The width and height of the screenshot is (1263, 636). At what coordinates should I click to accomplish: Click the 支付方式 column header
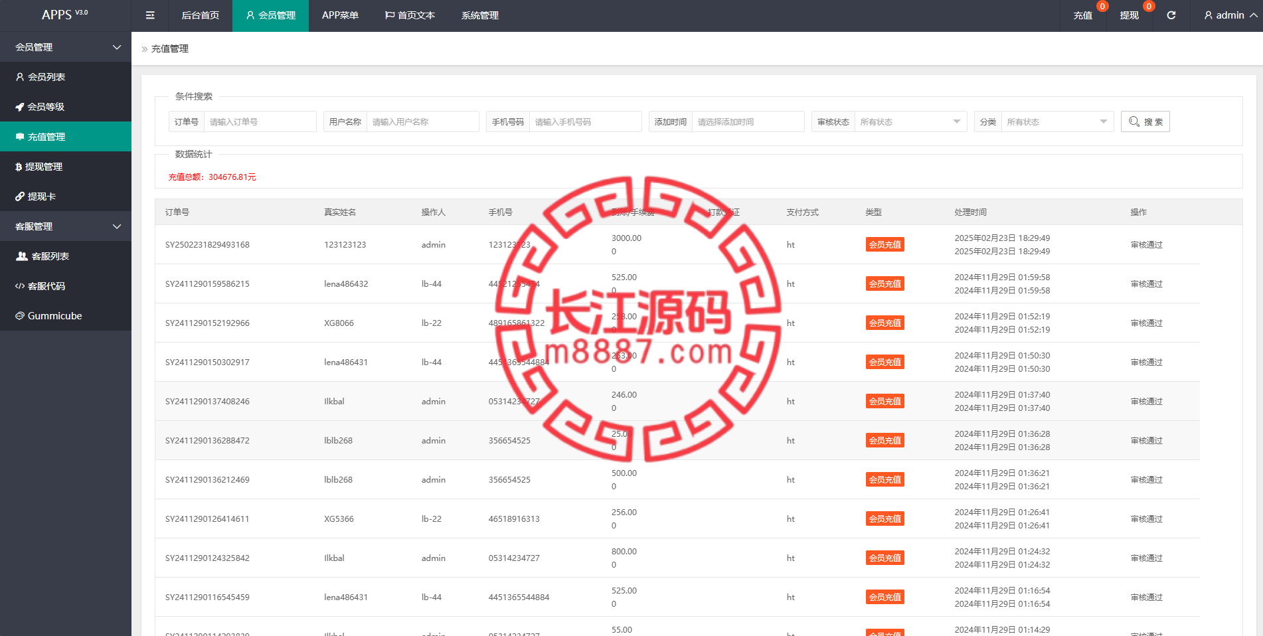point(803,212)
